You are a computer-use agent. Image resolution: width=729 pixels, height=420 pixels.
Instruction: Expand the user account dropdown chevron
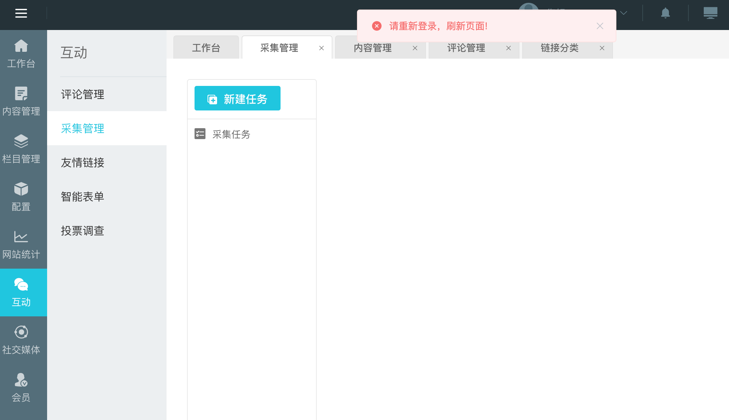624,13
